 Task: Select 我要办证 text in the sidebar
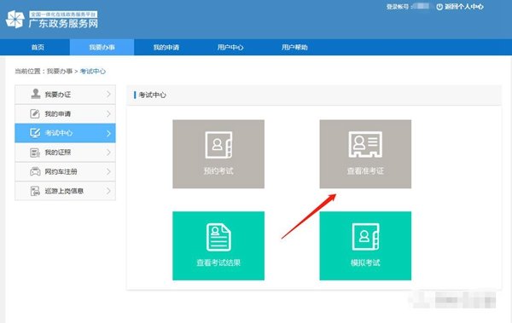(x=58, y=95)
